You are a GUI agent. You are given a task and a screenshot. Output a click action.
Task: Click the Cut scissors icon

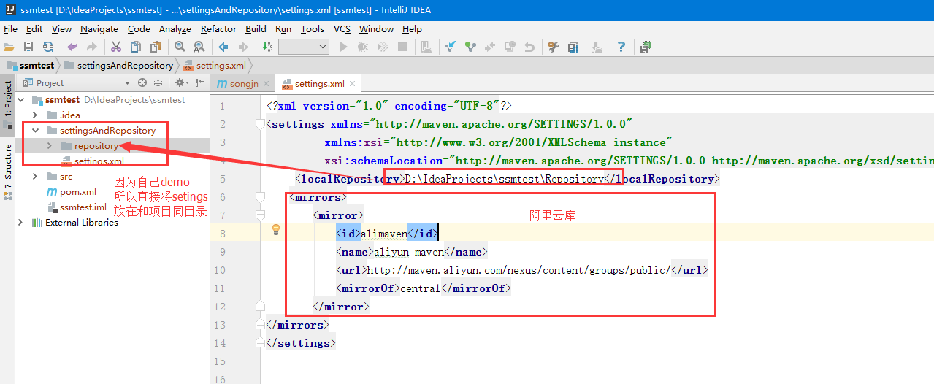pyautogui.click(x=116, y=47)
